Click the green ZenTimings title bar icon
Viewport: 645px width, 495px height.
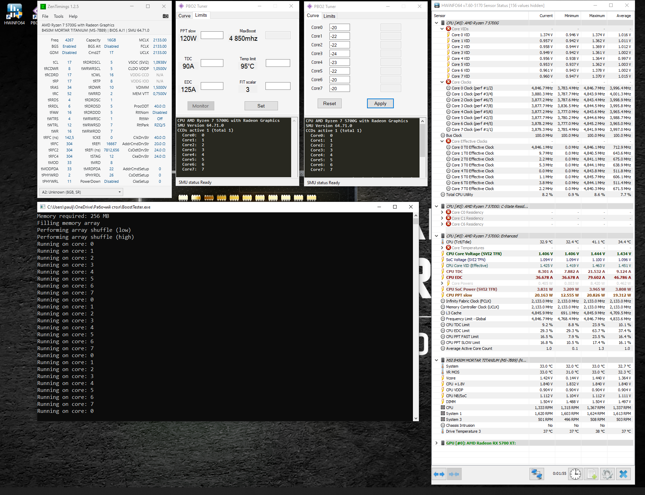(x=43, y=6)
